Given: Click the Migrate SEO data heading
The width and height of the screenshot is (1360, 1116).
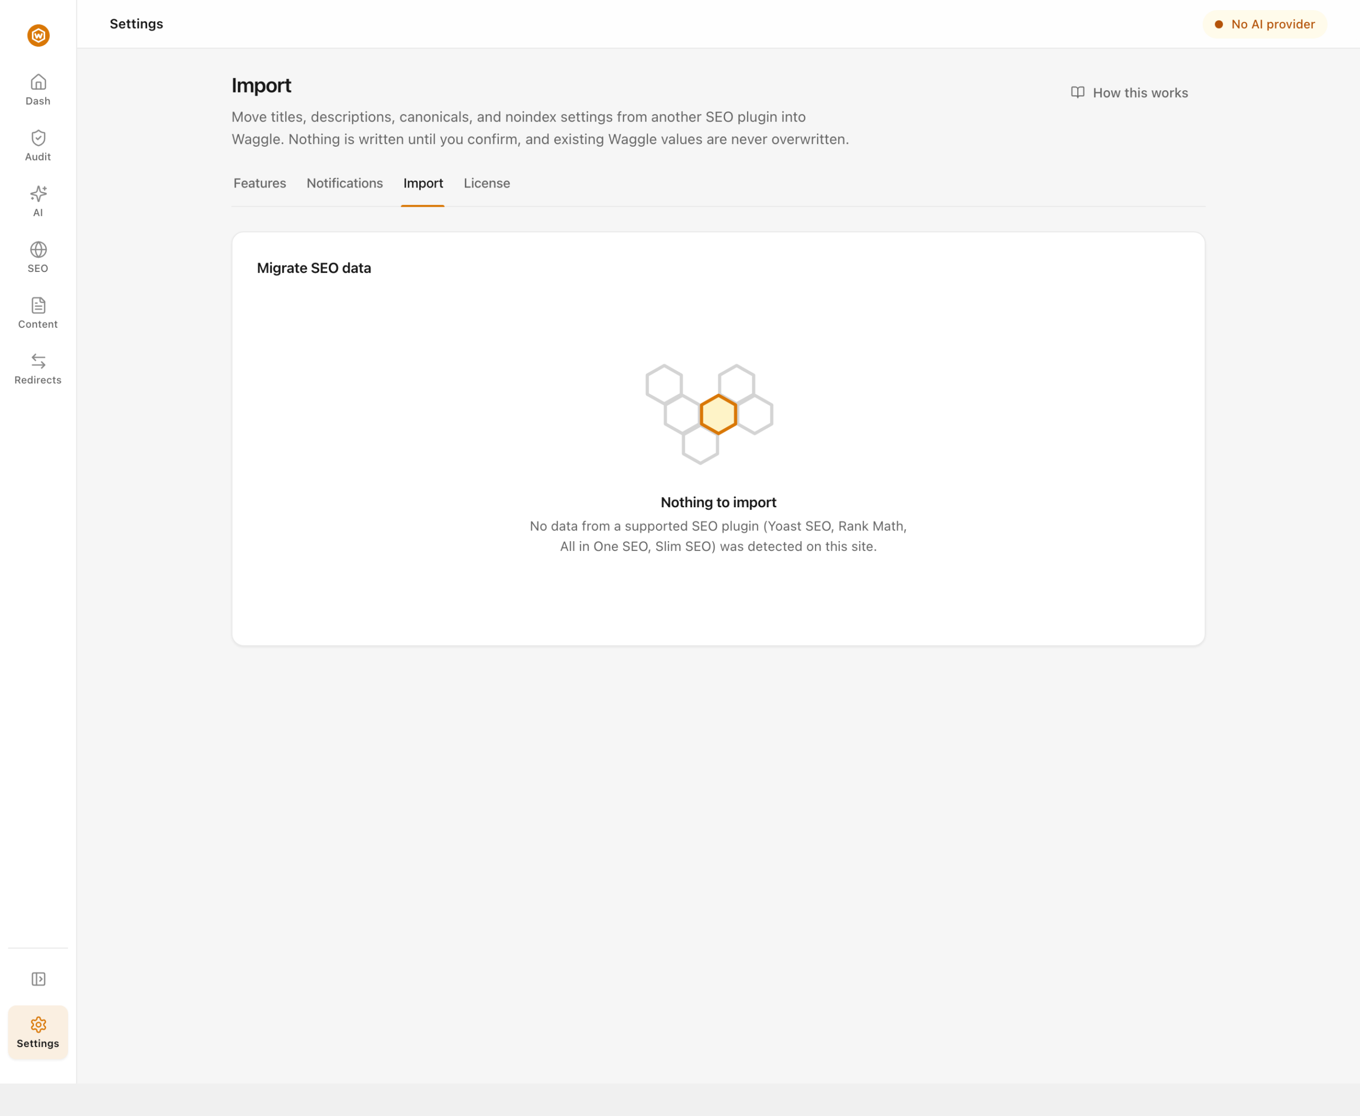Looking at the screenshot, I should (x=314, y=268).
